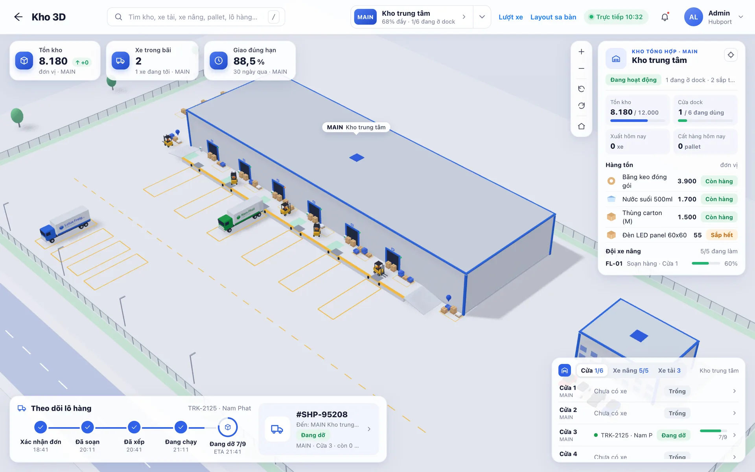This screenshot has height=472, width=755.
Task: Open Layout sa bàn link
Action: [x=553, y=17]
